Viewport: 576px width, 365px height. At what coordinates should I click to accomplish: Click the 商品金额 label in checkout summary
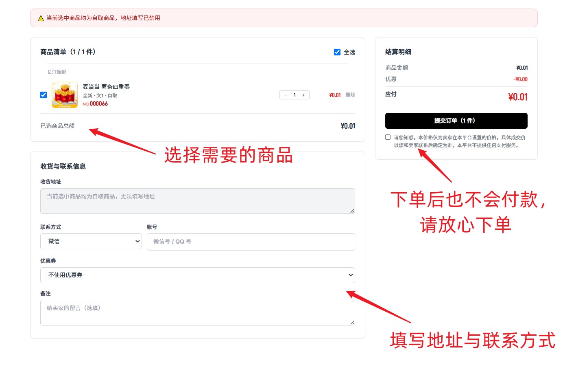click(x=397, y=68)
